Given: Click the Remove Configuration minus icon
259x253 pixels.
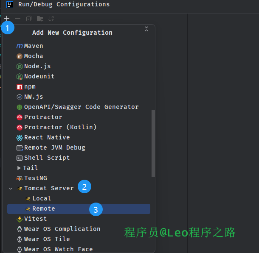Looking at the screenshot, I should [18, 19].
